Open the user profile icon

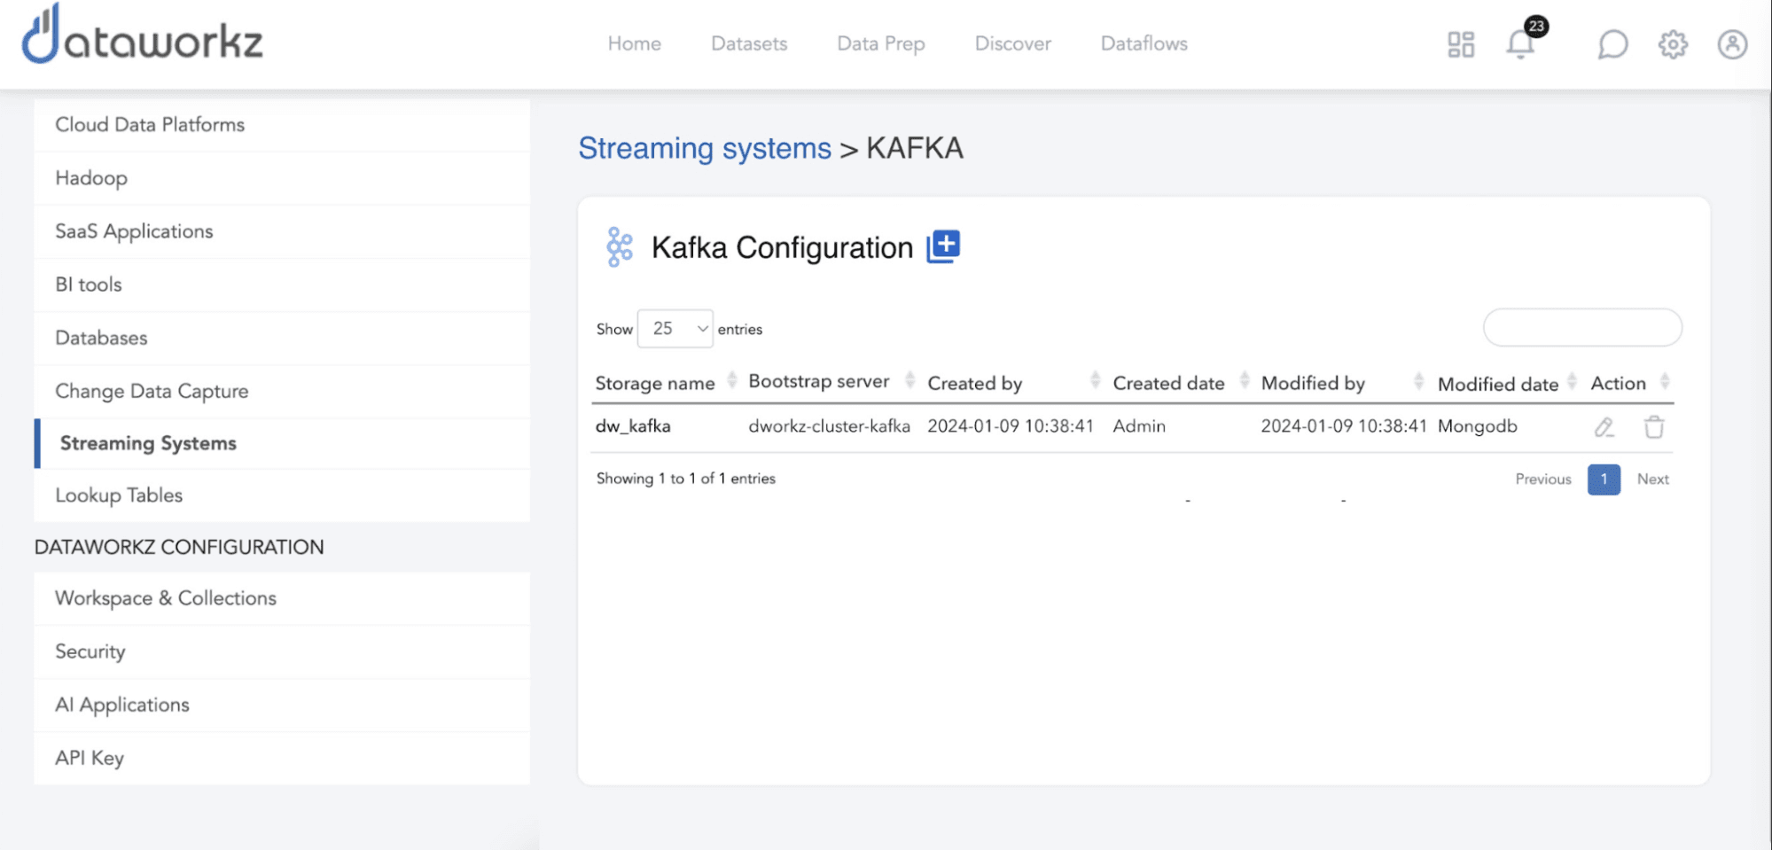pyautogui.click(x=1732, y=44)
